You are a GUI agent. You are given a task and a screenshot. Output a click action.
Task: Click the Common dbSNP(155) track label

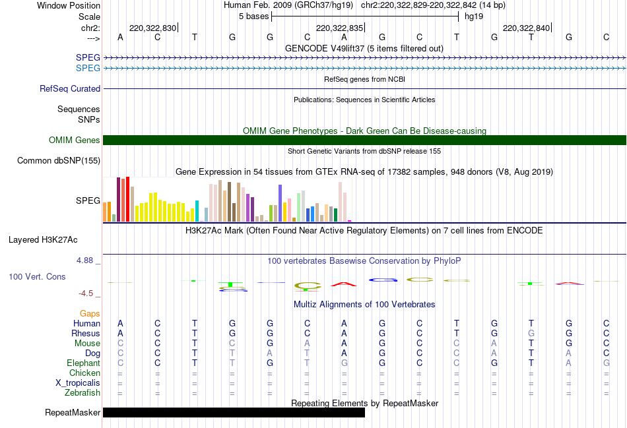(x=58, y=161)
